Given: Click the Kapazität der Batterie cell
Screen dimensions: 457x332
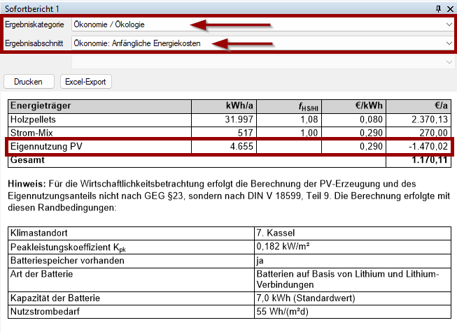Looking at the screenshot, I should click(55, 298).
